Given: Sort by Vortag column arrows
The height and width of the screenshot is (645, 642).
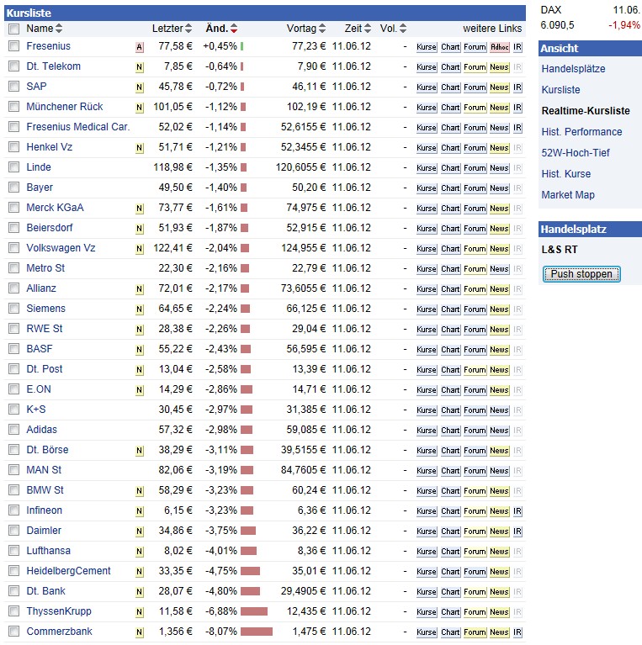Looking at the screenshot, I should [322, 29].
